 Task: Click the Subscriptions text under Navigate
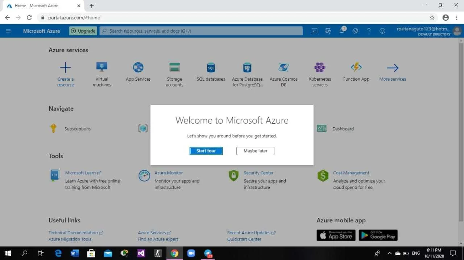pos(78,129)
